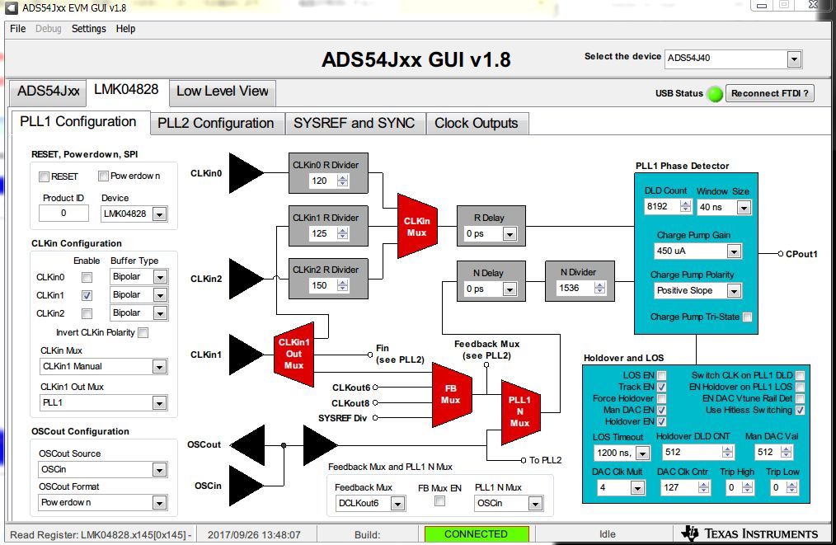Click the green CONNECTED status
The width and height of the screenshot is (836, 545).
coord(476,533)
